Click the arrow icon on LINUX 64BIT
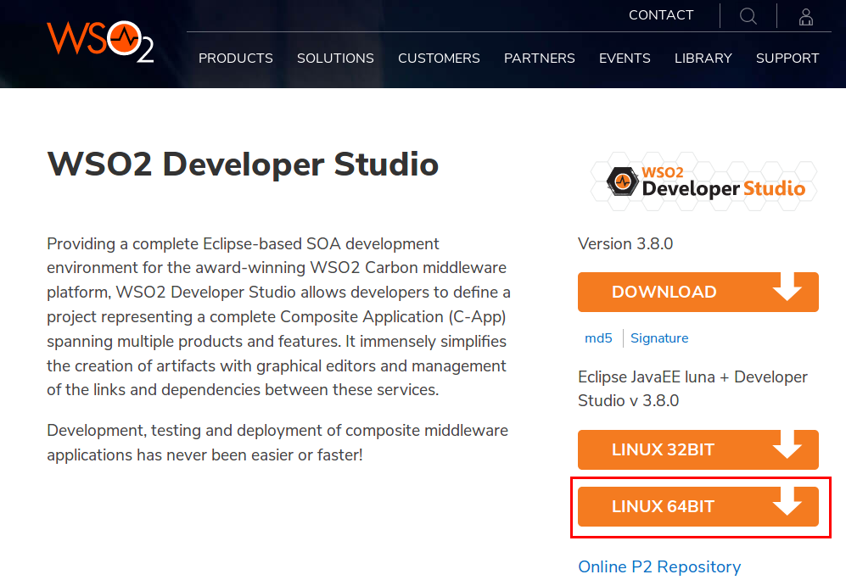846x580 pixels. pyautogui.click(x=787, y=503)
